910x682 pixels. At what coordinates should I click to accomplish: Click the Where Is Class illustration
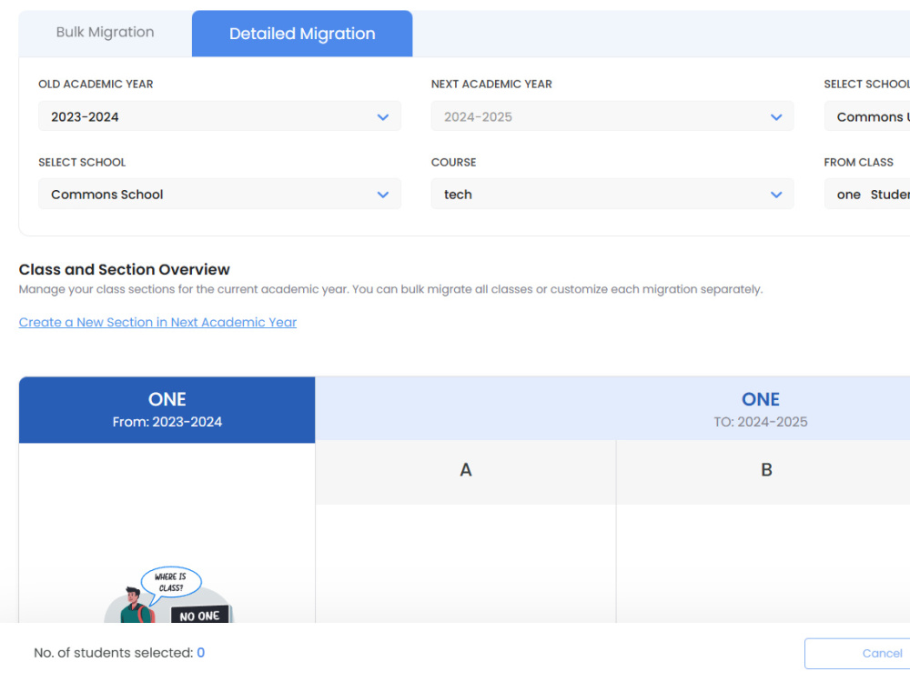(x=168, y=595)
